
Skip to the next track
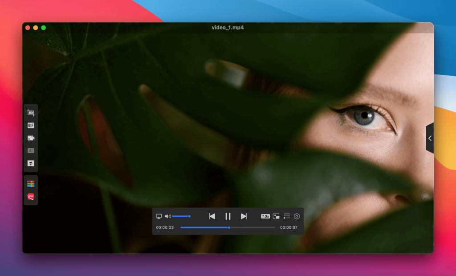(x=244, y=216)
